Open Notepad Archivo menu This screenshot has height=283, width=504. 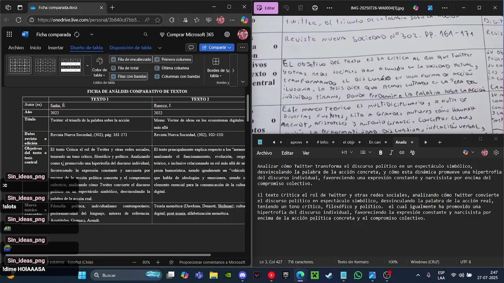(x=264, y=153)
